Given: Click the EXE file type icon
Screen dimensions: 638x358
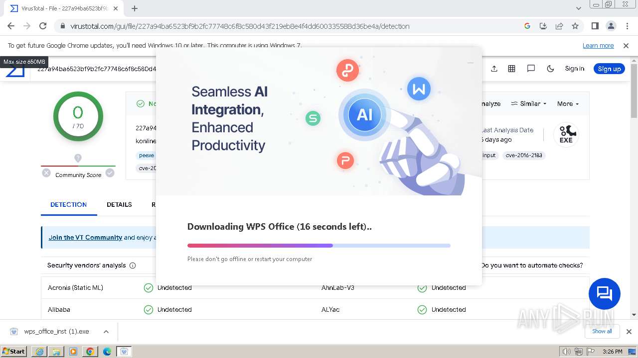Looking at the screenshot, I should pos(566,134).
